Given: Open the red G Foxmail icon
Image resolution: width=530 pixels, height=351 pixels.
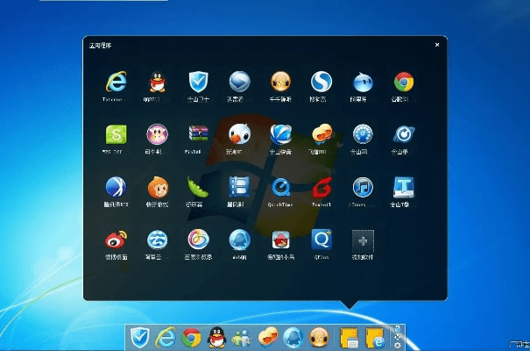Looking at the screenshot, I should [322, 186].
